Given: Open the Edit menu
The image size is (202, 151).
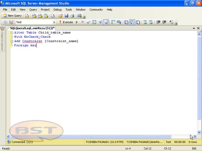Looking at the screenshot, I should 13,10.
